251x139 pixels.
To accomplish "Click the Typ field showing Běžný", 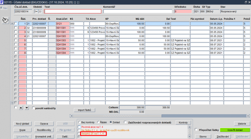I will 212,11.
